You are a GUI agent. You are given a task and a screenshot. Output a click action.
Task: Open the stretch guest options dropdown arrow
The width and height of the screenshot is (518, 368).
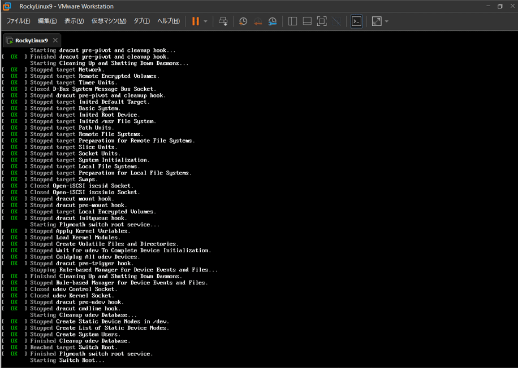point(386,21)
